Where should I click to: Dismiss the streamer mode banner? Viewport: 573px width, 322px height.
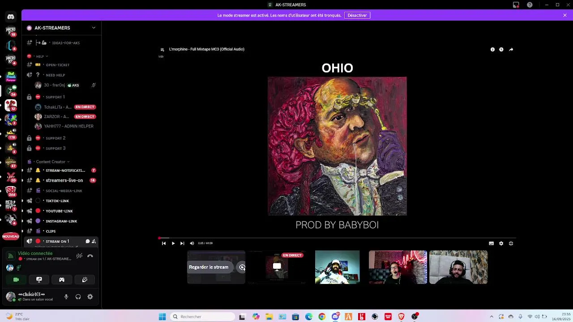(x=565, y=15)
